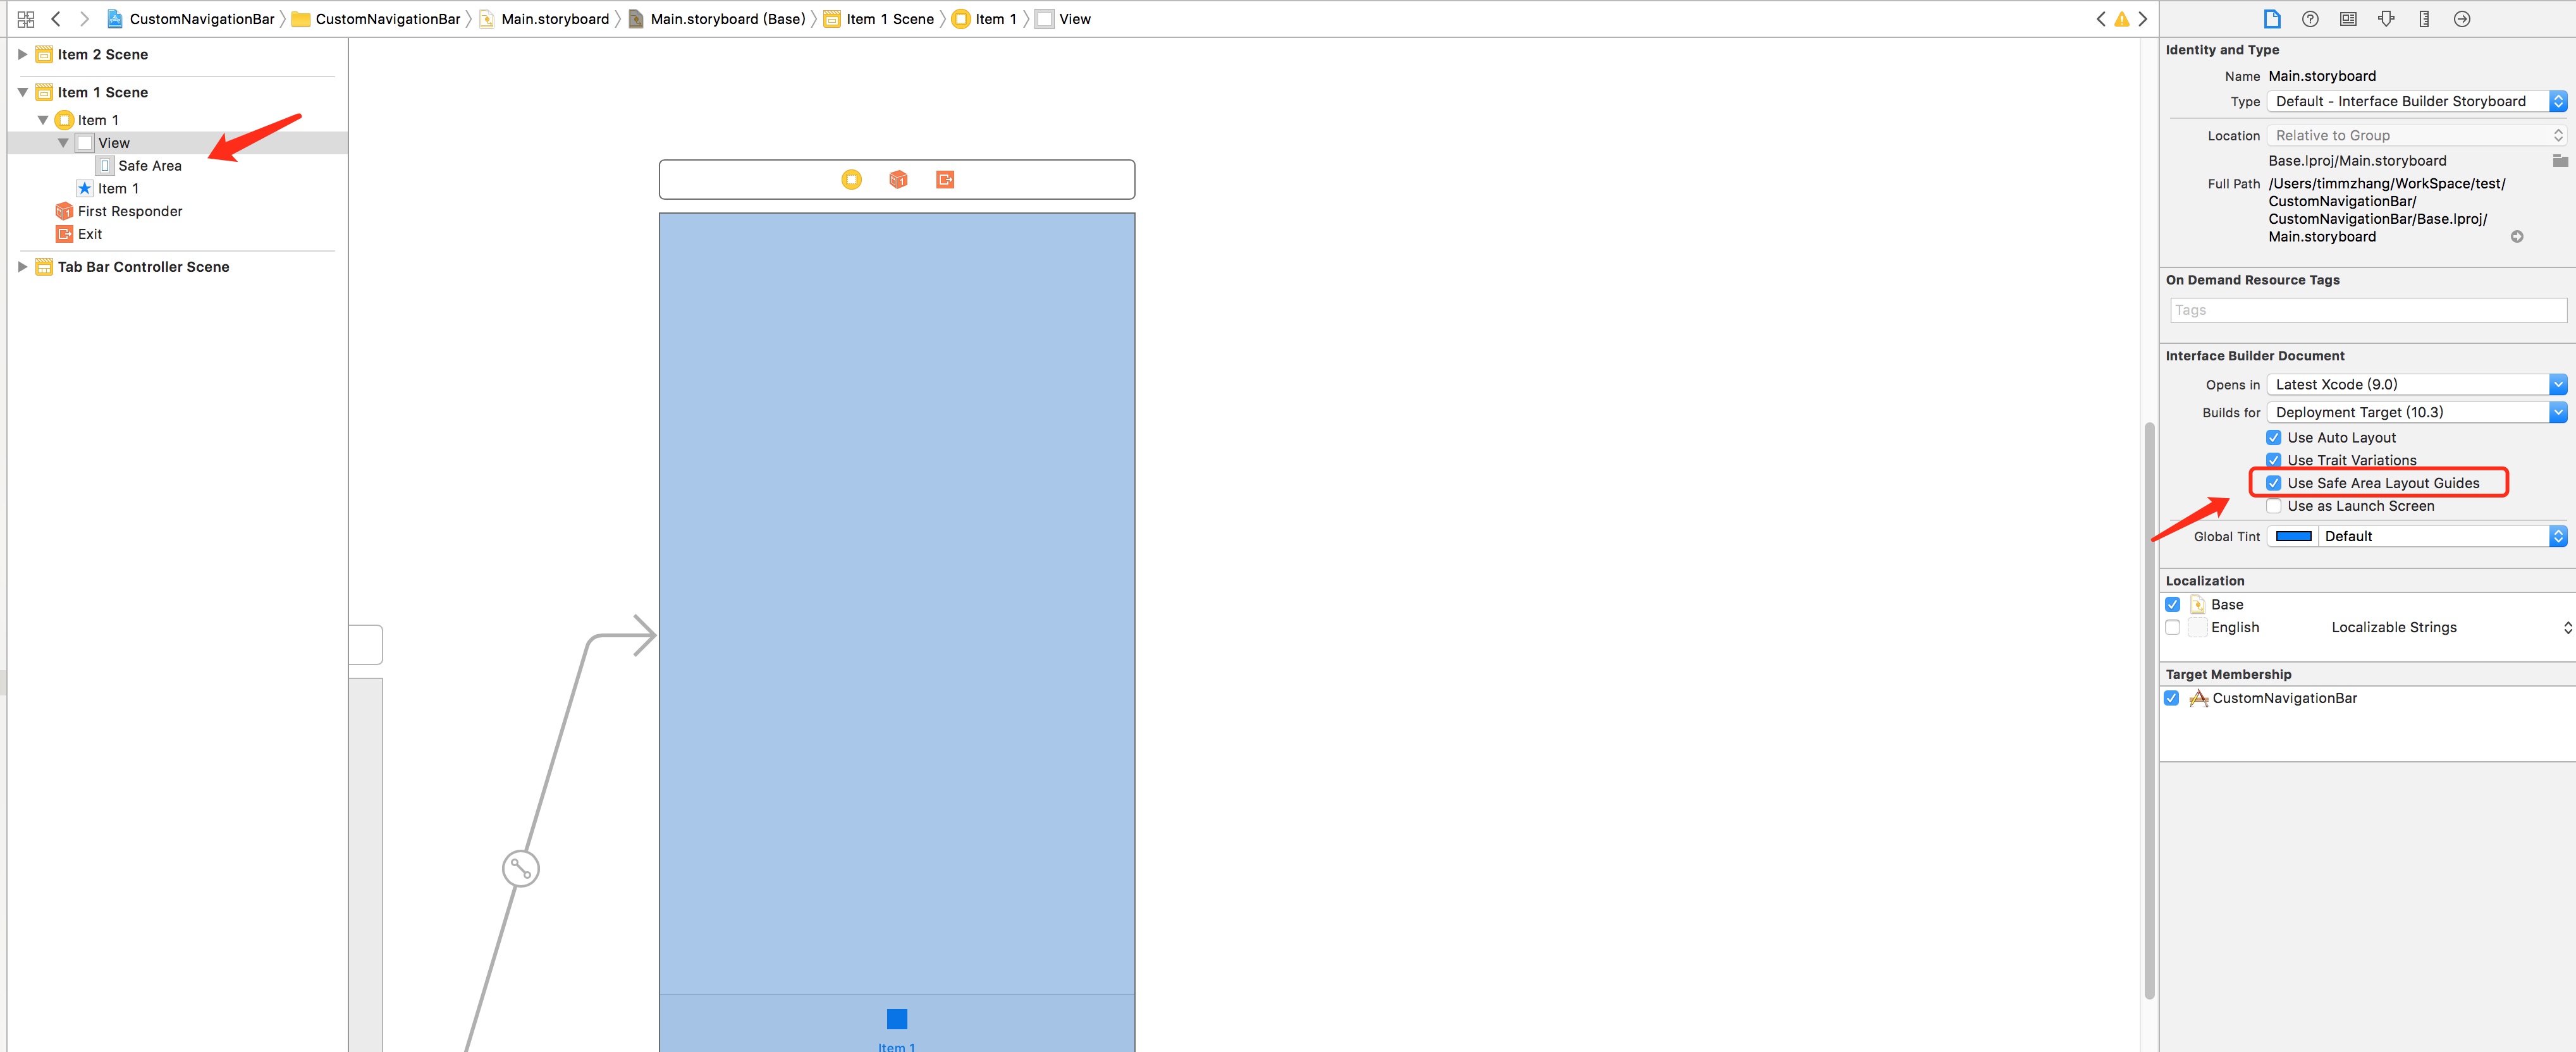2576x1052 pixels.
Task: Toggle Use Trait Variations checkbox
Action: coord(2274,460)
